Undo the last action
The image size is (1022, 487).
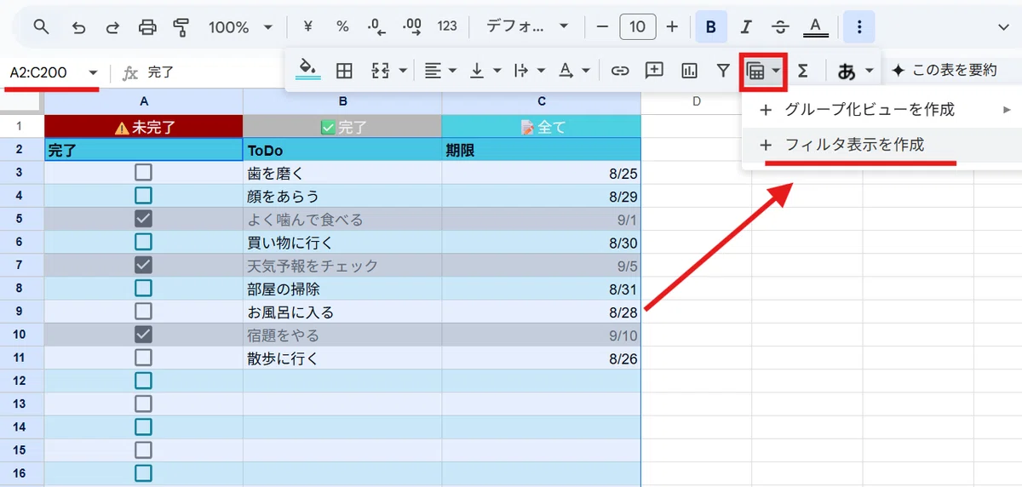tap(79, 27)
